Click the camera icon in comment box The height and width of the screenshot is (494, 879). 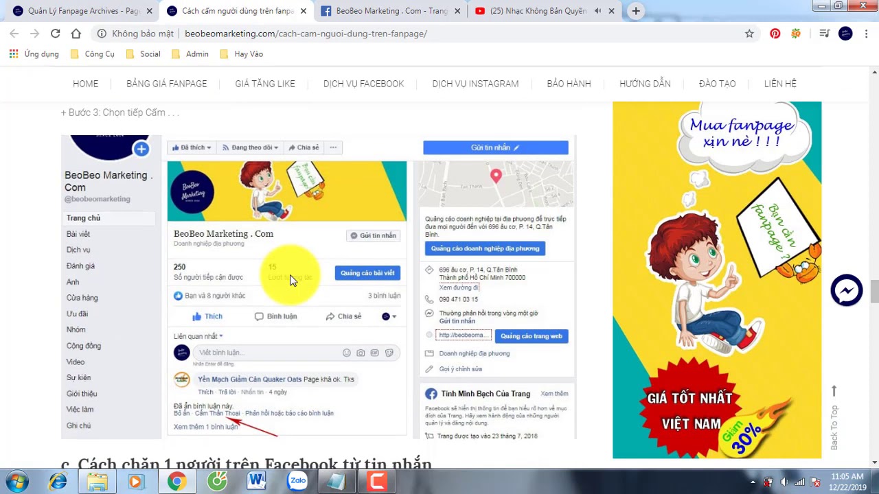pyautogui.click(x=361, y=353)
